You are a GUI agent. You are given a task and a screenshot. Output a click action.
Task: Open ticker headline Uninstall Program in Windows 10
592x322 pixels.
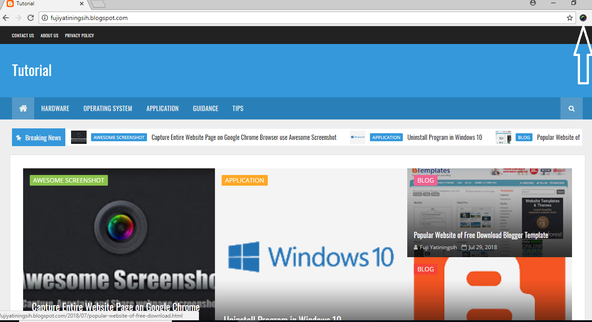[445, 138]
